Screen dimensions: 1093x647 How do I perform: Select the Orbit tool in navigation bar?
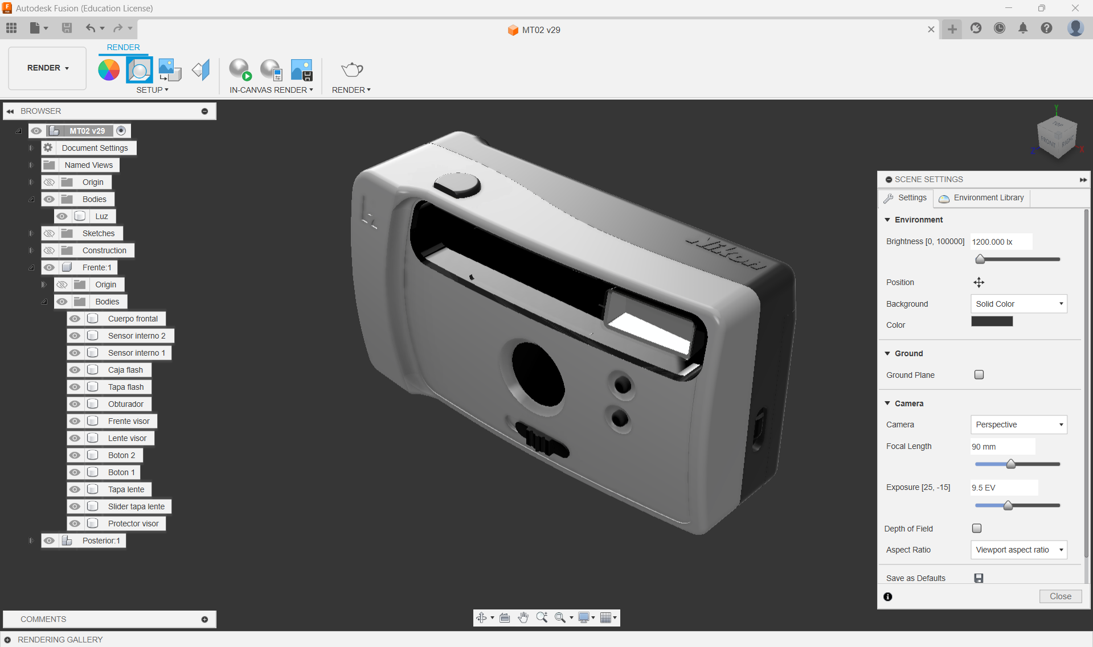tap(481, 618)
